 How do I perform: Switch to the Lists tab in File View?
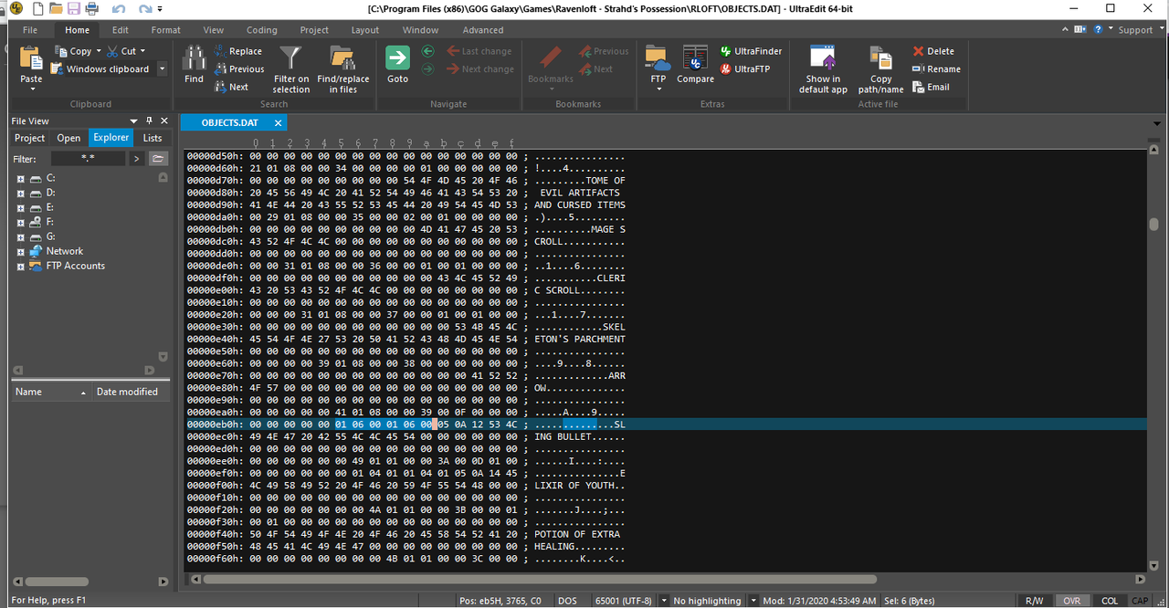[x=153, y=138]
